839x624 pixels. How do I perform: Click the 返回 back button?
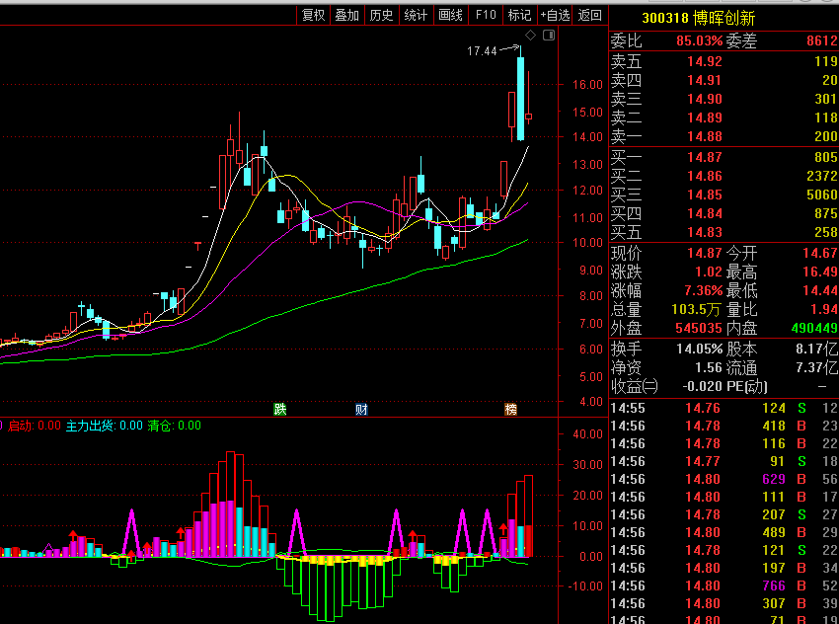coord(590,15)
